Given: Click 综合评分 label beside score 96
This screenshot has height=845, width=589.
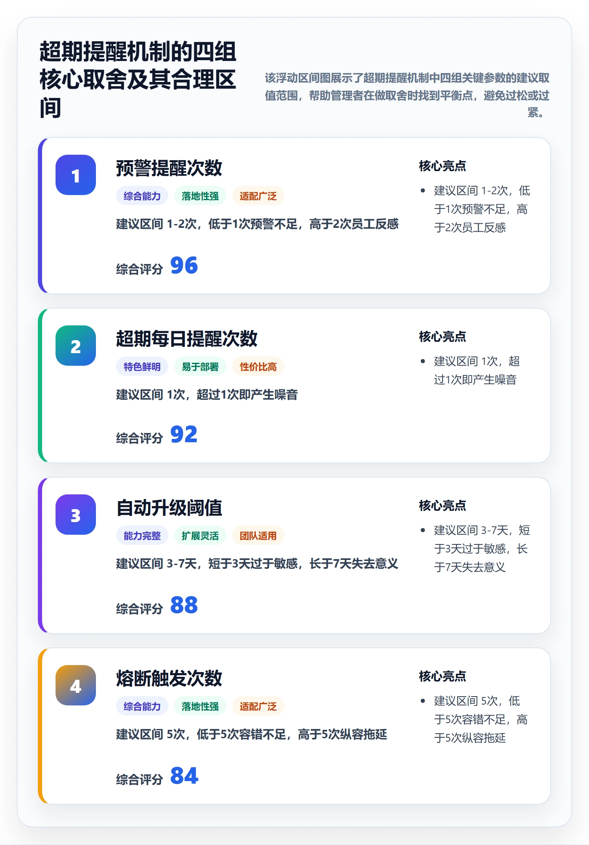Looking at the screenshot, I should tap(140, 269).
